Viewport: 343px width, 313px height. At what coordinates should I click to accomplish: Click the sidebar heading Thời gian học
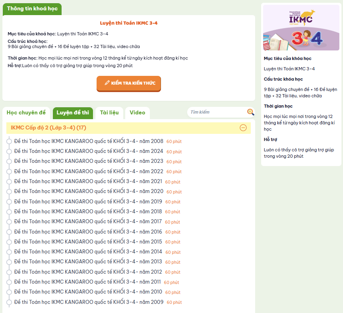(278, 106)
